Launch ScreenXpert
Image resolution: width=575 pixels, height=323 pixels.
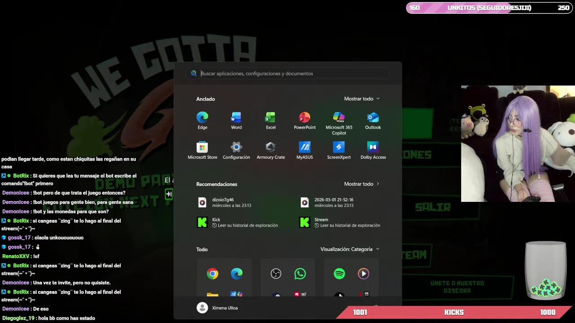339,151
